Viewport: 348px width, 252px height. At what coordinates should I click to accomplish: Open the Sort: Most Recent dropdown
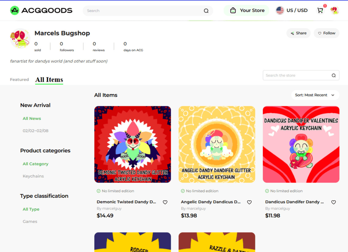(315, 95)
